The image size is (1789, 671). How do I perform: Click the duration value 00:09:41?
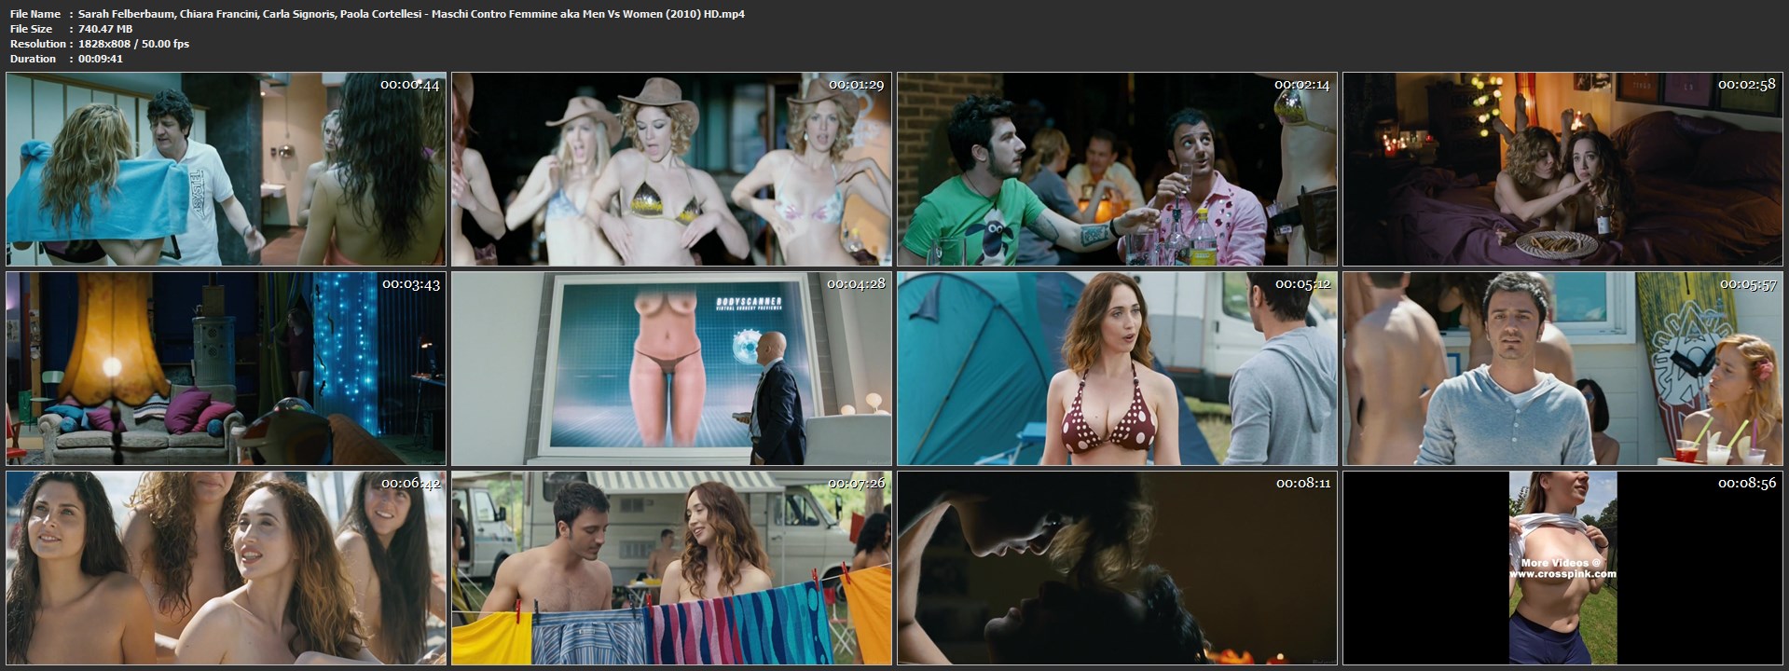101,59
